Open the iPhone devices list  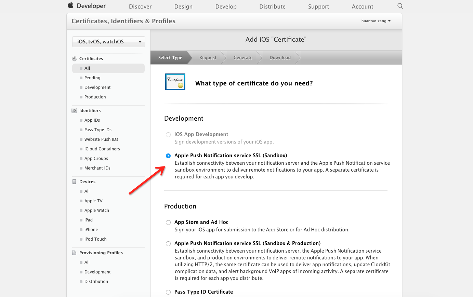pos(91,230)
